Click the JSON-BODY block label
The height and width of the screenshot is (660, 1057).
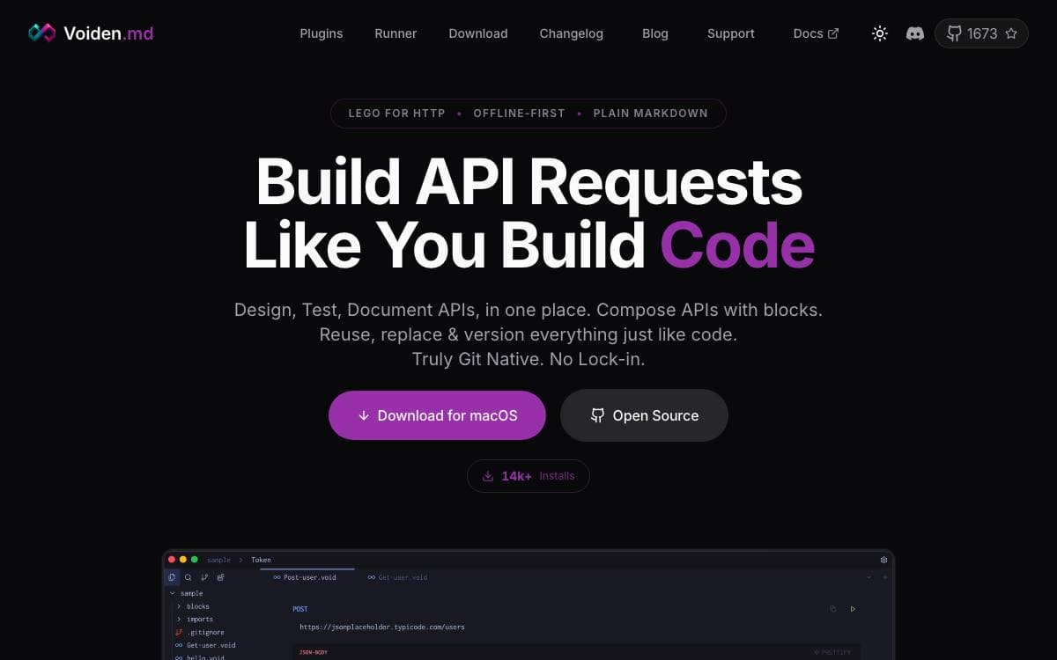point(314,652)
